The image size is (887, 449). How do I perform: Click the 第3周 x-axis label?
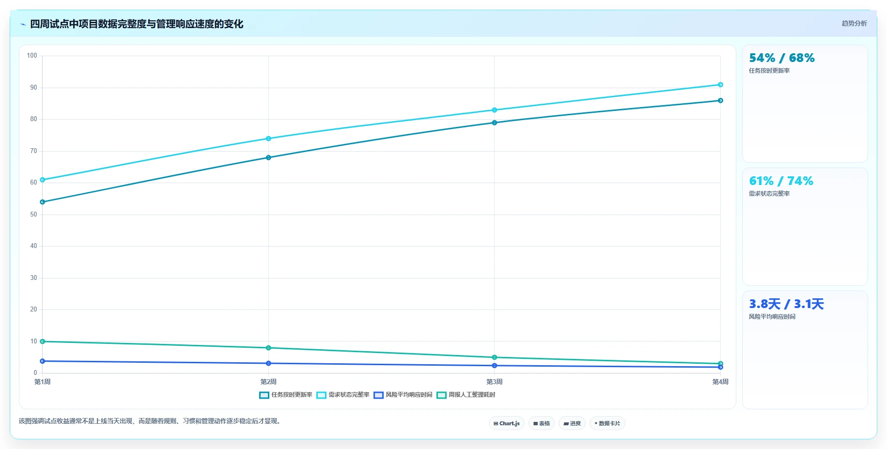(495, 382)
